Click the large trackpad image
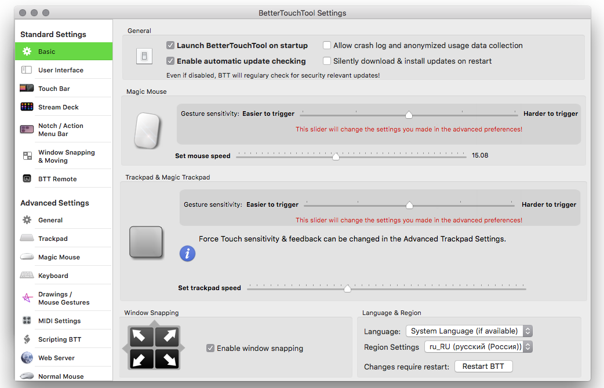Viewport: 604px width, 388px height. pyautogui.click(x=145, y=241)
